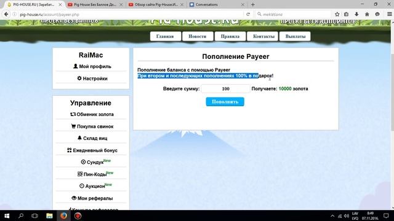Click the browser back arrow button
The image size is (394, 221).
pos(6,14)
